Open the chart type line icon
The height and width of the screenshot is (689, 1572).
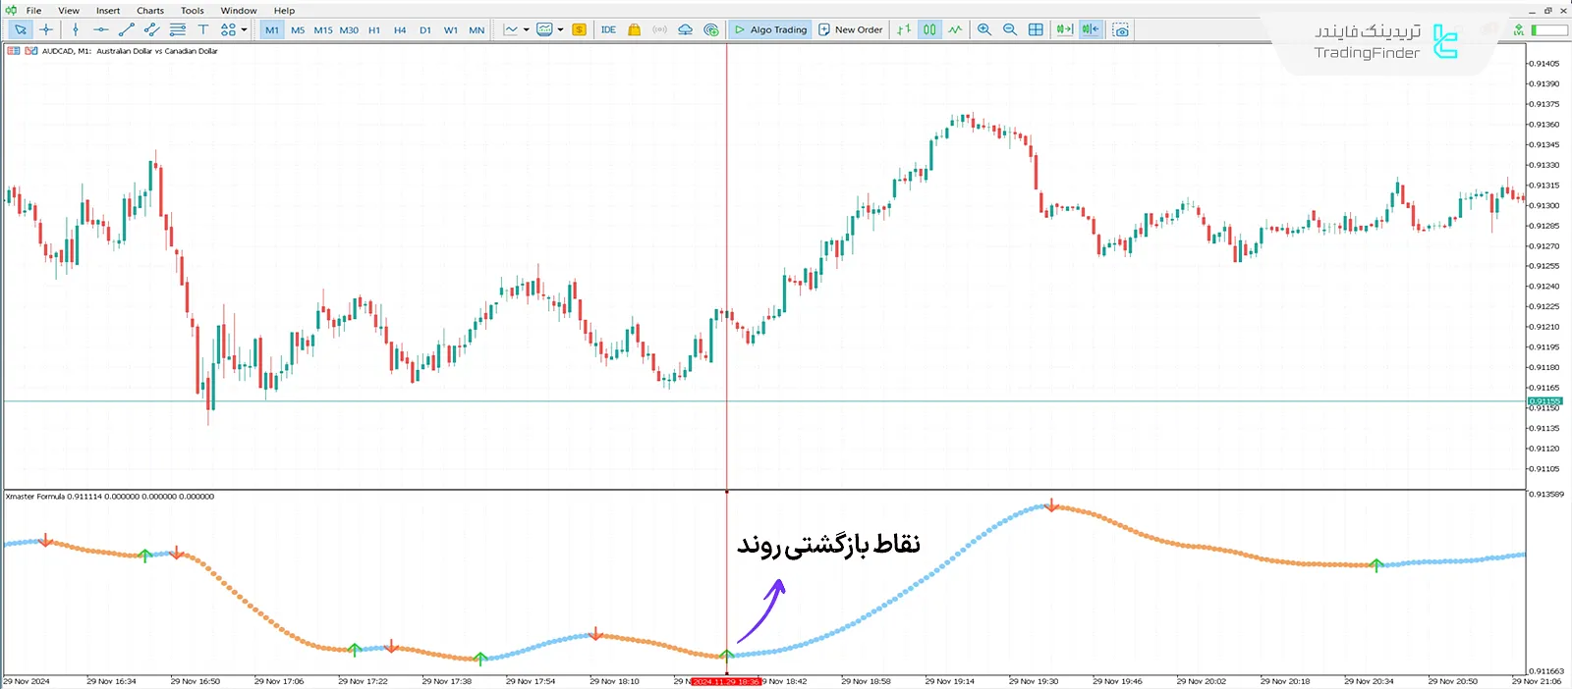[x=511, y=29]
